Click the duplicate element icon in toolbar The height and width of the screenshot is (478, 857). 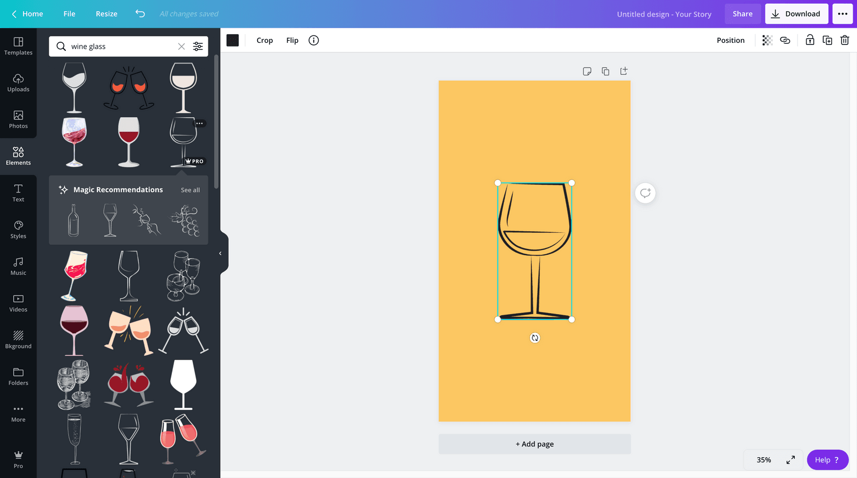click(827, 40)
